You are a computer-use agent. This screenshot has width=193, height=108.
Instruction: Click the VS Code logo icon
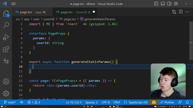tap(5, 4)
